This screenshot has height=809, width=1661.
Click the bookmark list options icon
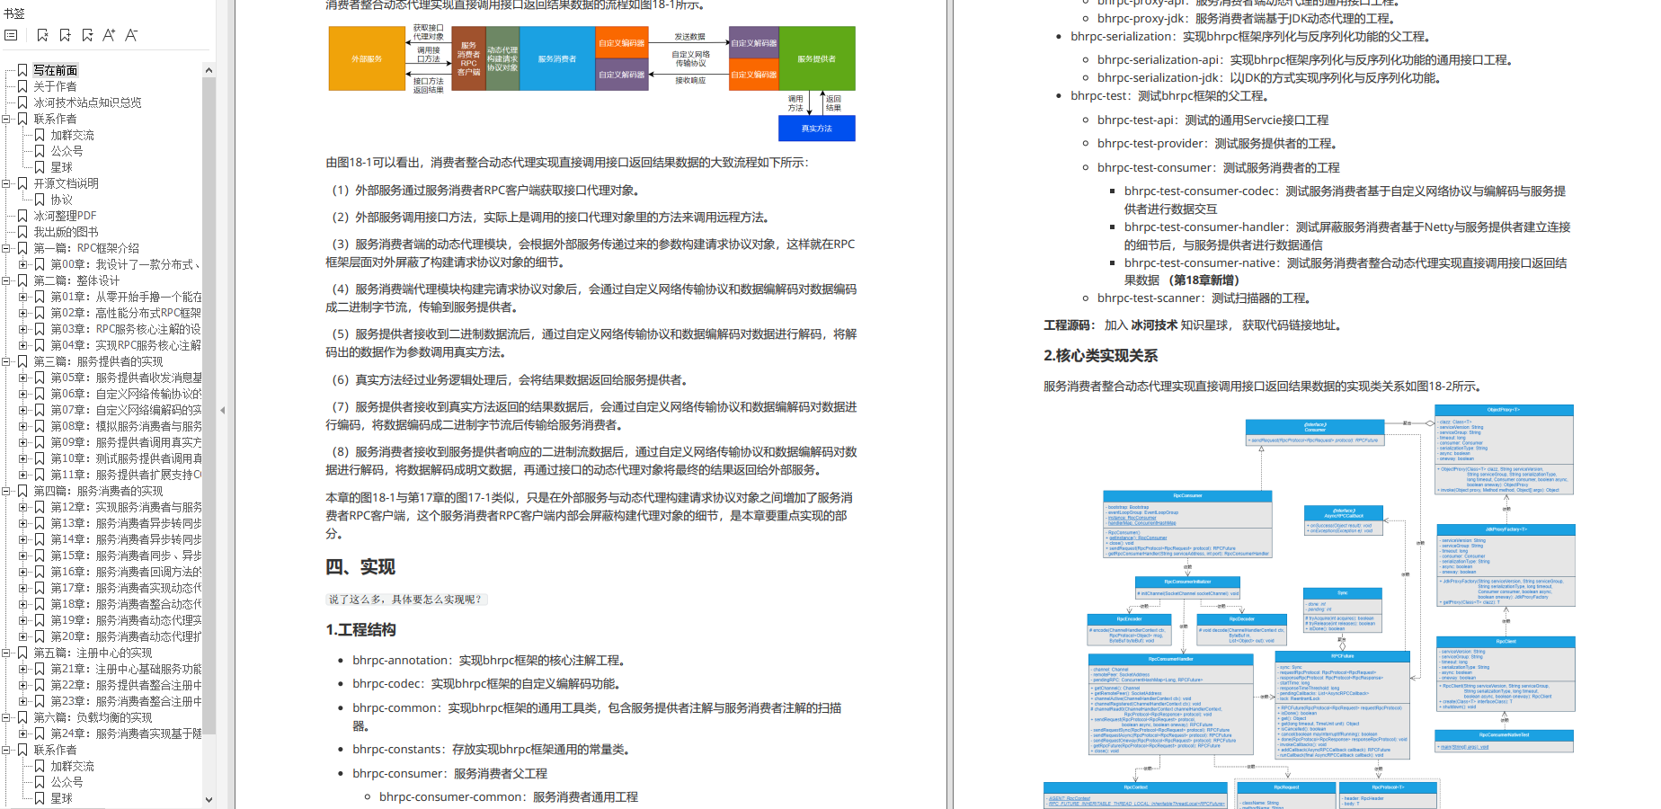pyautogui.click(x=11, y=35)
